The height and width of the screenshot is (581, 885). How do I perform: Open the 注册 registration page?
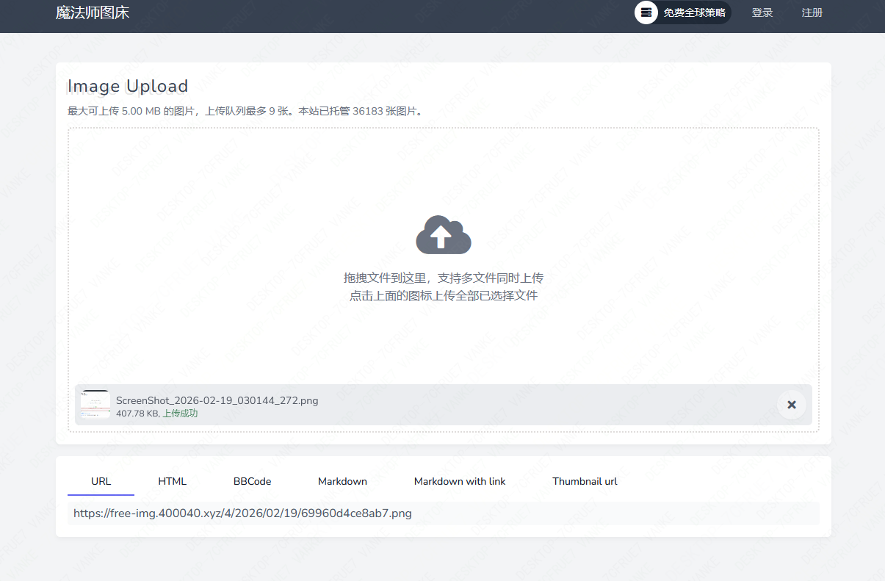click(812, 12)
